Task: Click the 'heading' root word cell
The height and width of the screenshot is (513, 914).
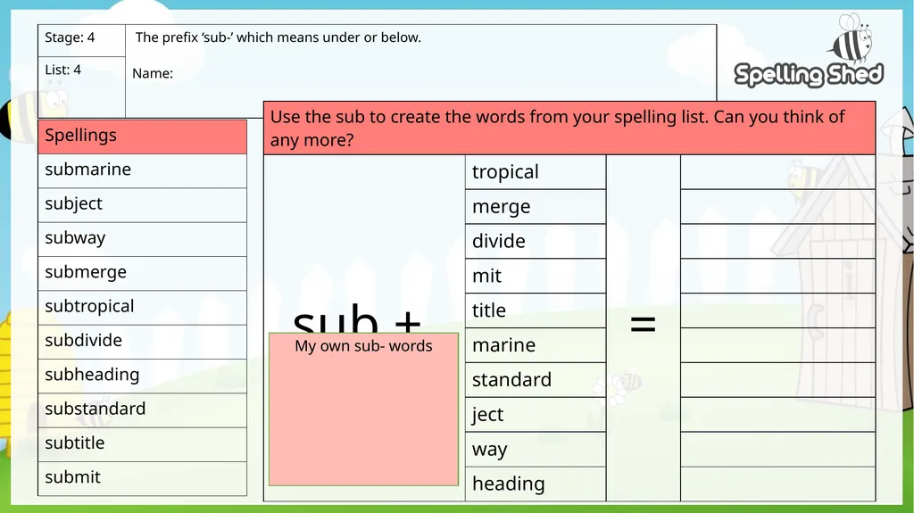Action: (536, 484)
